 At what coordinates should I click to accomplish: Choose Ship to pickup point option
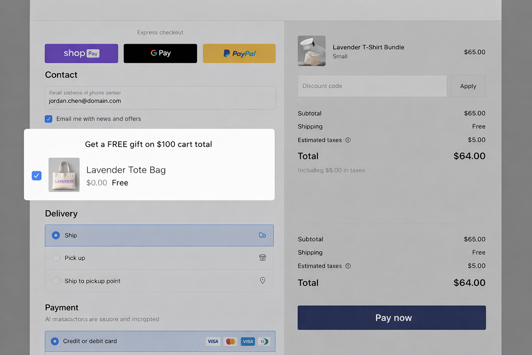56,281
